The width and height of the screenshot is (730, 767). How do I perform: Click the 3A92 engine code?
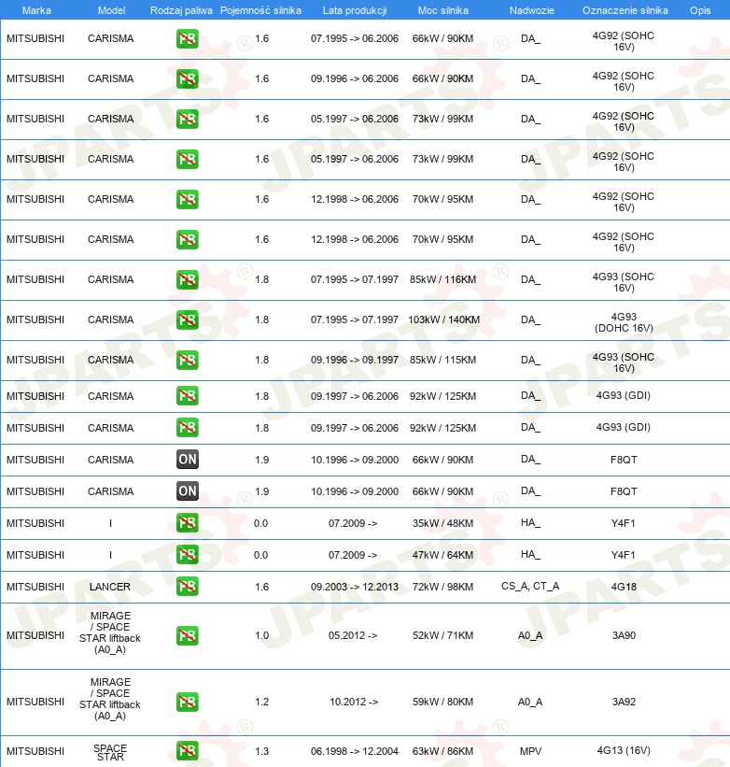(x=624, y=702)
